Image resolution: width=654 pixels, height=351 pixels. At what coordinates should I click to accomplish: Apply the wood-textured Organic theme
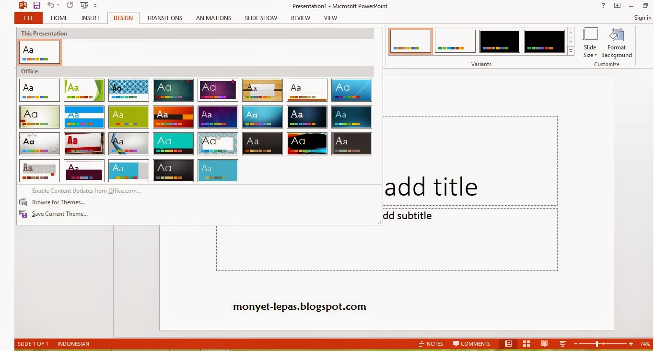point(262,90)
